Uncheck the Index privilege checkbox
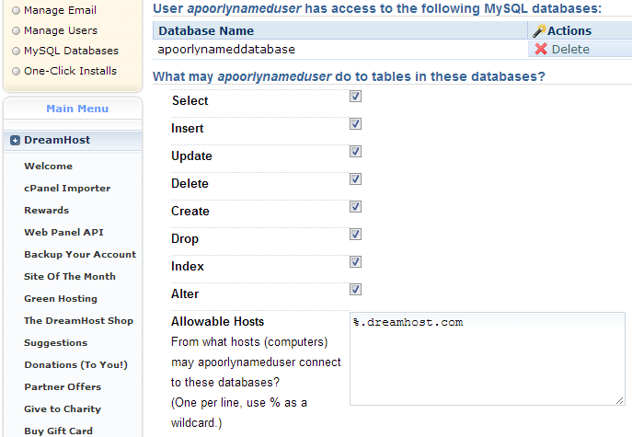This screenshot has width=632, height=437. coord(355,261)
